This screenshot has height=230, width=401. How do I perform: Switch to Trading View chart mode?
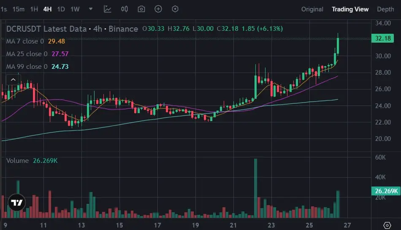[x=350, y=9]
